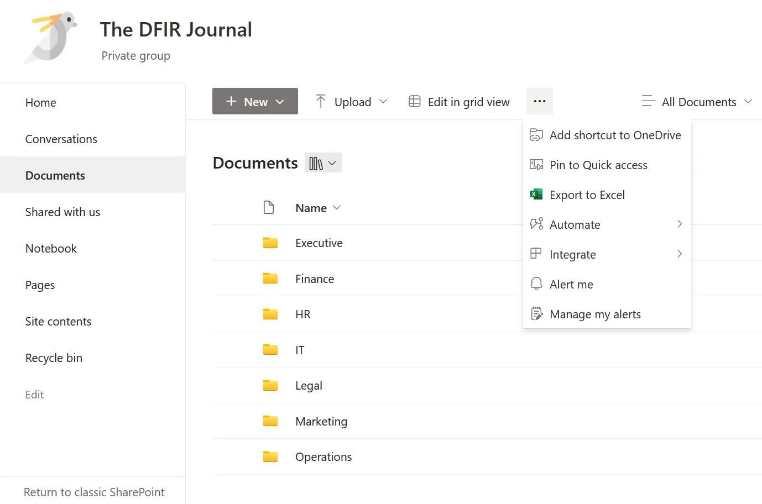Screen dimensions: 762x504
Task: Click the file type column header icon
Action: point(269,207)
